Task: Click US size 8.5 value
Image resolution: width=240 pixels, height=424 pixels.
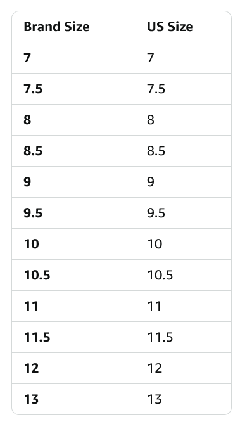Action: (156, 151)
